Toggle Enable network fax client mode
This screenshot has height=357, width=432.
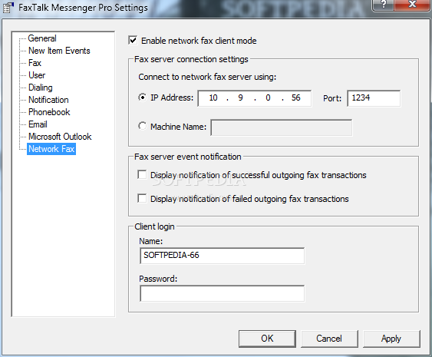coord(133,41)
